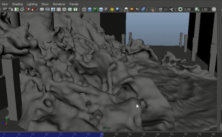Click the Isolate Select icon
Image resolution: width=222 pixels, height=137 pixels.
152,10
